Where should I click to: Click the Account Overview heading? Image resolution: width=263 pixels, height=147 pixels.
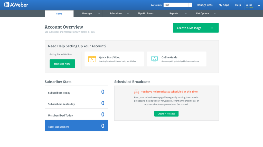click(x=64, y=27)
